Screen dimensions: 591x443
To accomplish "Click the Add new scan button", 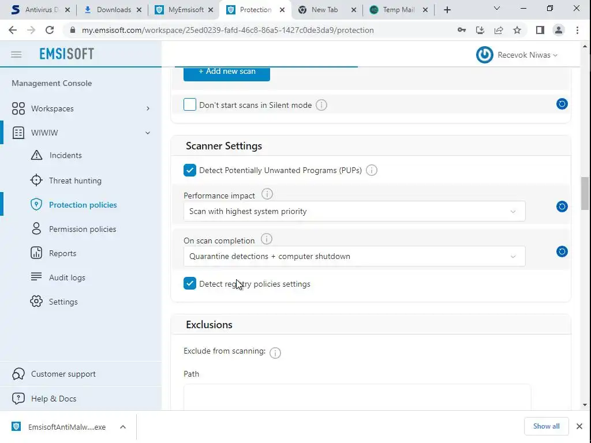I will click(x=226, y=73).
